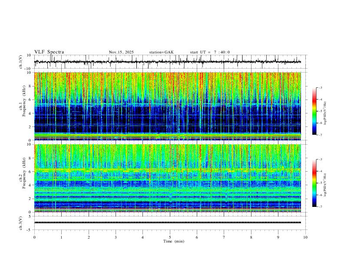This screenshot has width=344, height=266.
Task: Select ch.1 "Frequency (kHz)" axis label
Action: (24, 101)
